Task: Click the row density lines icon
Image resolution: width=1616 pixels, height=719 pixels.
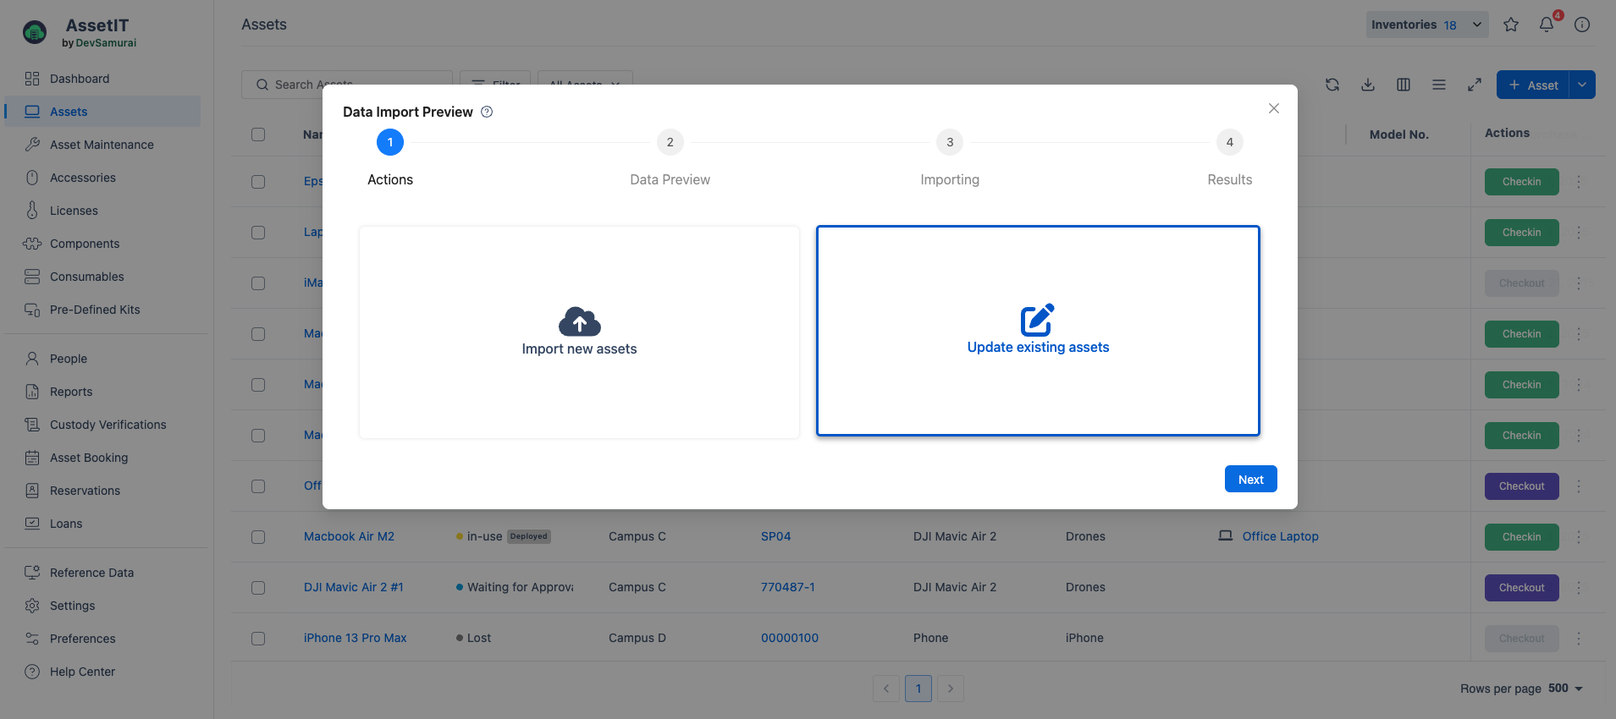Action: (x=1439, y=85)
